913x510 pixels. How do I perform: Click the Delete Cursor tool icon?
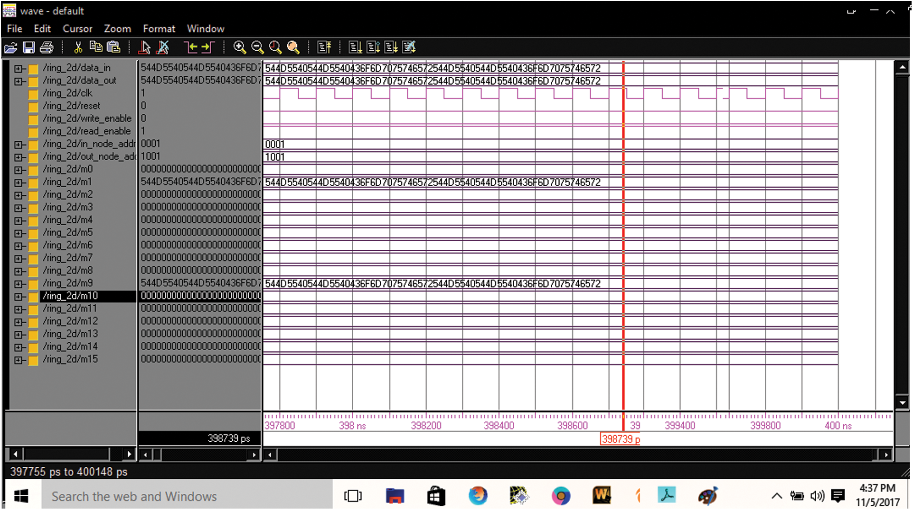click(163, 47)
